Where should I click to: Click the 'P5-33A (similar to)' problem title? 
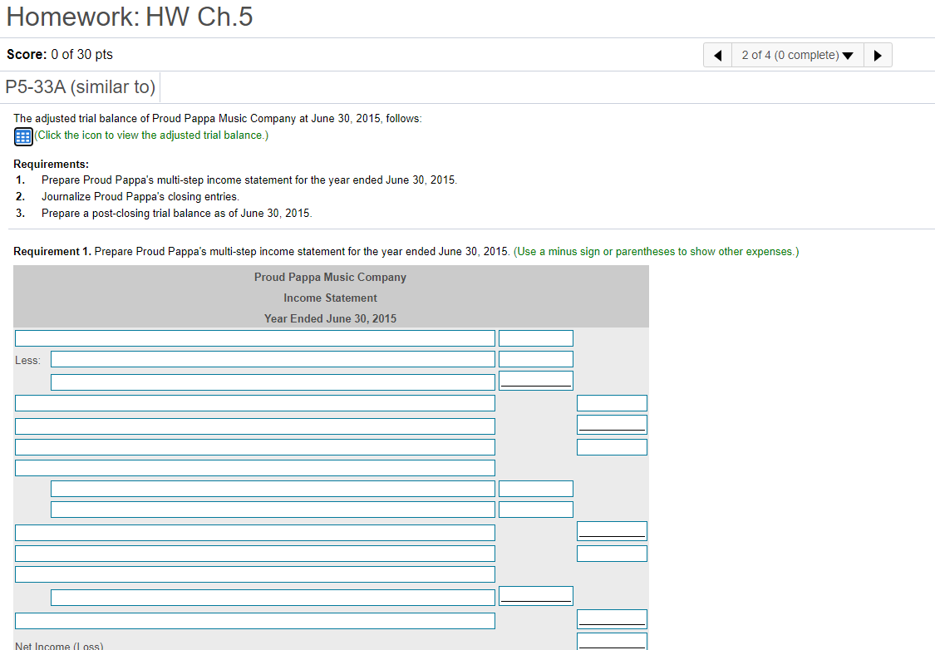coord(80,87)
